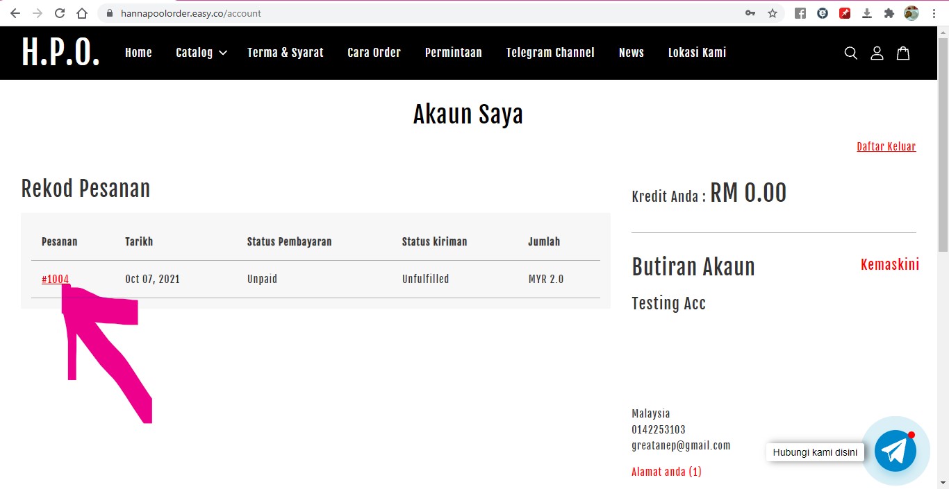Open the Telegram Channel menu link
The width and height of the screenshot is (949, 489).
[x=550, y=53]
